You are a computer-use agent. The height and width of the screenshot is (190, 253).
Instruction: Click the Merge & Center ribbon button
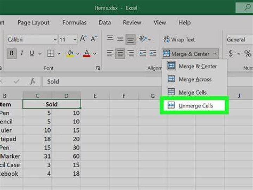(187, 54)
